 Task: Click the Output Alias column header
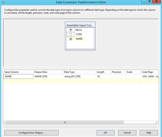click(x=48, y=72)
